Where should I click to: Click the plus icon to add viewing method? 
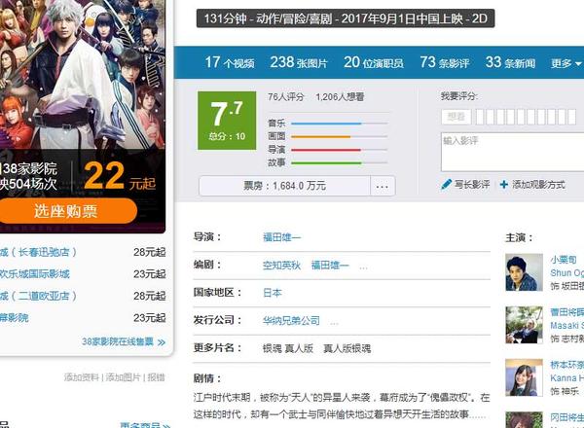tap(503, 185)
